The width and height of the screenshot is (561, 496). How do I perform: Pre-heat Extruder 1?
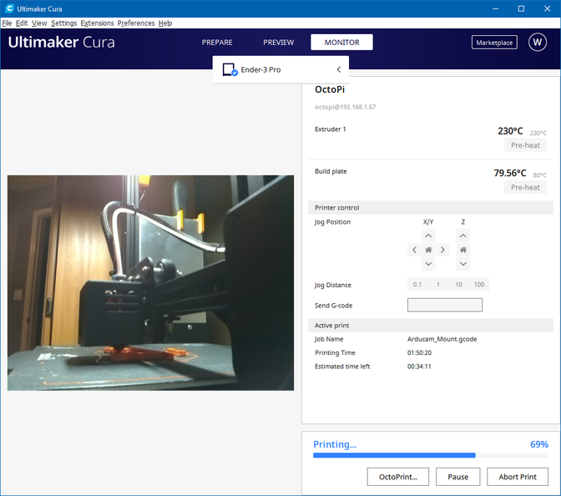[525, 145]
